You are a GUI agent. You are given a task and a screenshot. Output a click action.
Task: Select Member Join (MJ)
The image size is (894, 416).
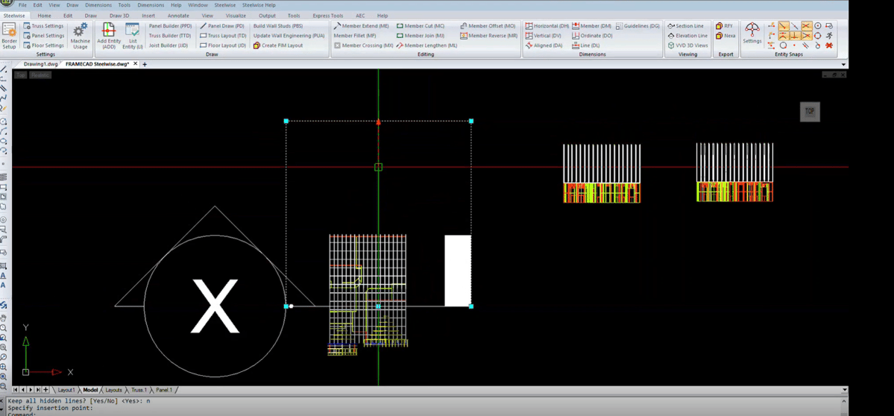(x=421, y=35)
